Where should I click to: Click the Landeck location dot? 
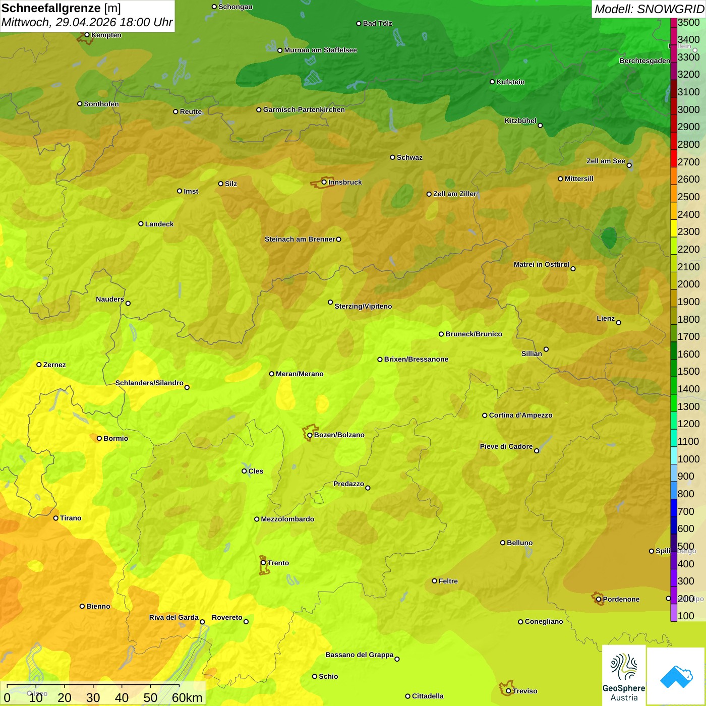pyautogui.click(x=141, y=224)
